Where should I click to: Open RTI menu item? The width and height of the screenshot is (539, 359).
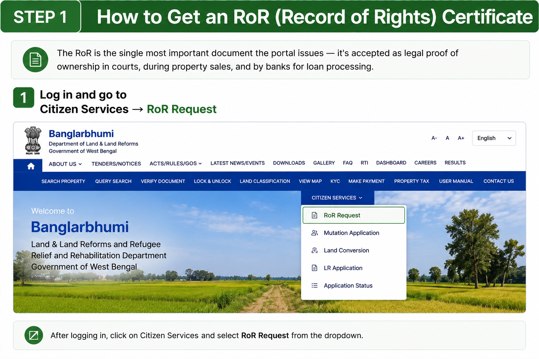364,163
